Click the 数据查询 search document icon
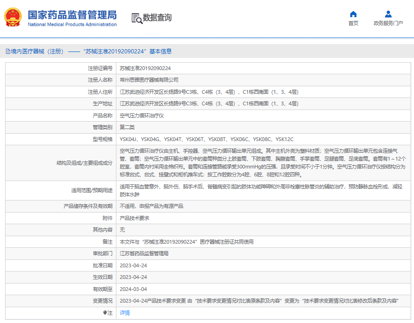Viewport: 414px width, 323px height. (x=137, y=18)
